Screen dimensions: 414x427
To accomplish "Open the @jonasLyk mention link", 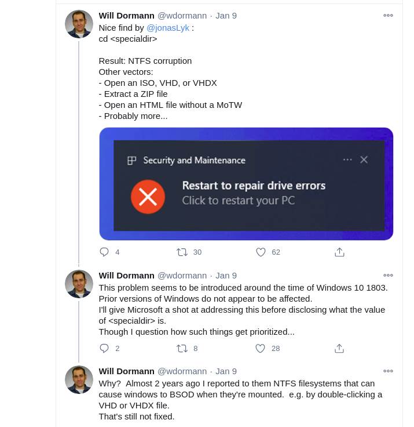I will pos(167,27).
